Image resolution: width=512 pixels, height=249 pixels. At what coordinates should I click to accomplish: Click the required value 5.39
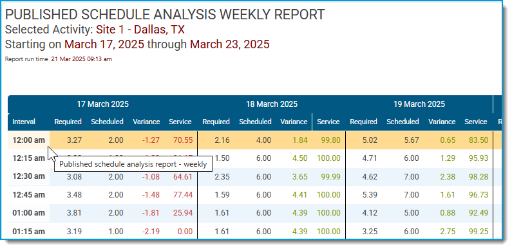pos(370,195)
